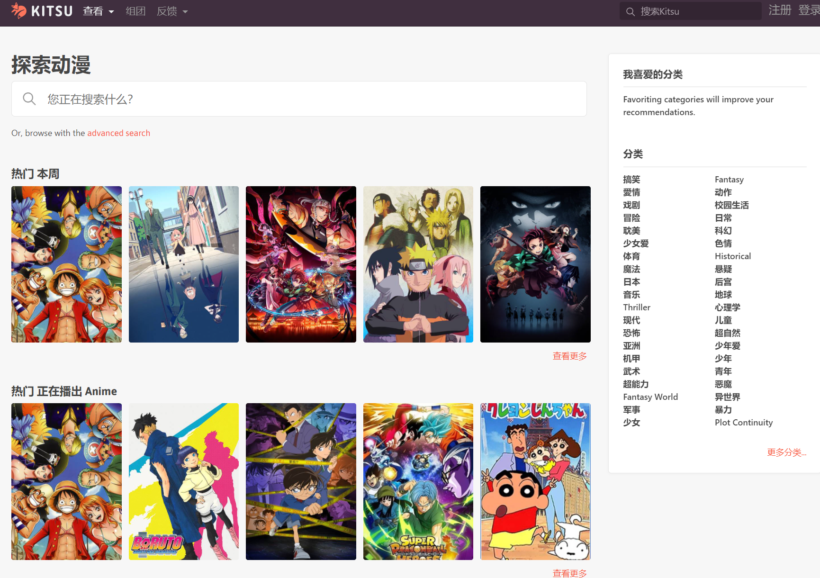Open the red Demon Slayer group poster
Screen dimensions: 820x578
[301, 264]
